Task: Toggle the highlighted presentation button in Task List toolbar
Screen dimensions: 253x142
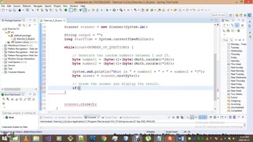Action: pos(237,25)
